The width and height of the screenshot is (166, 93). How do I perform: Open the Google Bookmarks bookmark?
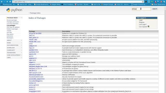(x=41, y=4)
